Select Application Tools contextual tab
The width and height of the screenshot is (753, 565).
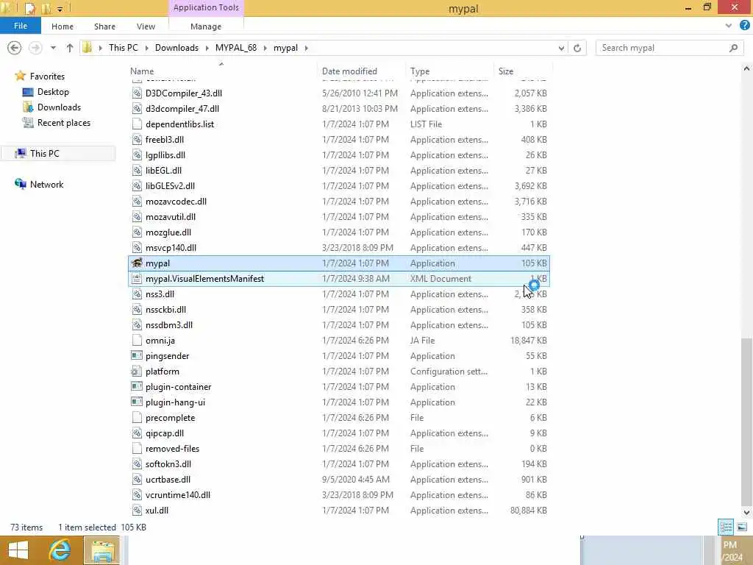[x=206, y=7]
